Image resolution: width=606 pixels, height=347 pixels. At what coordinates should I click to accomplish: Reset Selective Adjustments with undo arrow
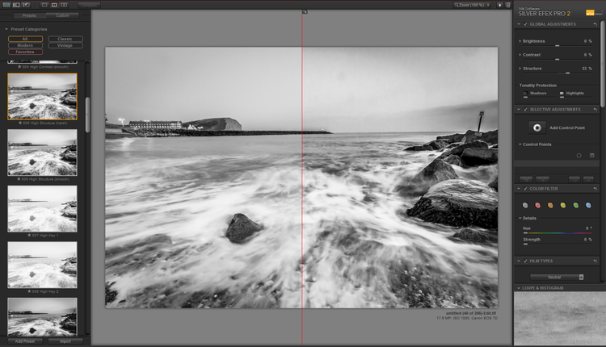(x=595, y=110)
